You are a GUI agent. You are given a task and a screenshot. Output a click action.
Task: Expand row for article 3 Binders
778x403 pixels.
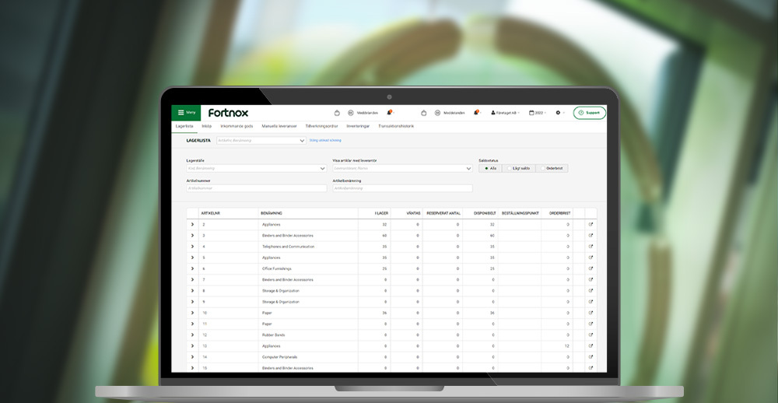(x=192, y=235)
